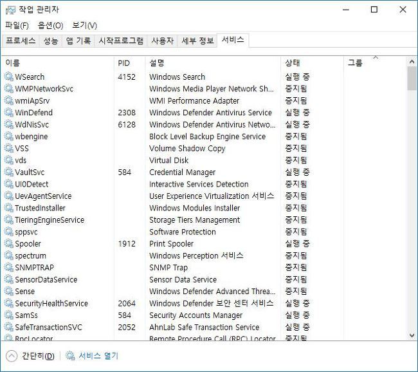Sort by the PID column header
418x372 pixels.
click(x=130, y=63)
